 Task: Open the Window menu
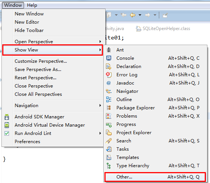coord(13,5)
